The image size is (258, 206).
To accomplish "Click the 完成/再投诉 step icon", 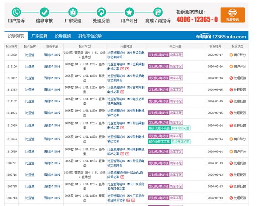I will (x=158, y=11).
